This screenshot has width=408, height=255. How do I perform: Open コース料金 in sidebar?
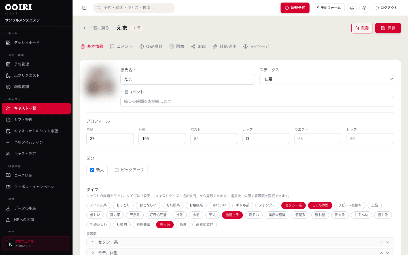(x=36, y=176)
